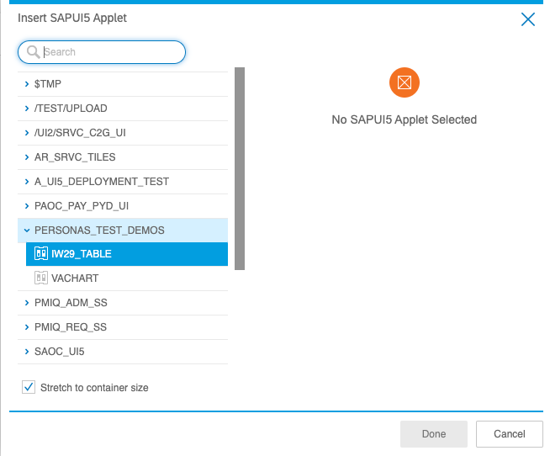
Task: Click the IW29_TABLE applet icon
Action: (x=41, y=254)
